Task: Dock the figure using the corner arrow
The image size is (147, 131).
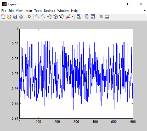Action: [144, 11]
